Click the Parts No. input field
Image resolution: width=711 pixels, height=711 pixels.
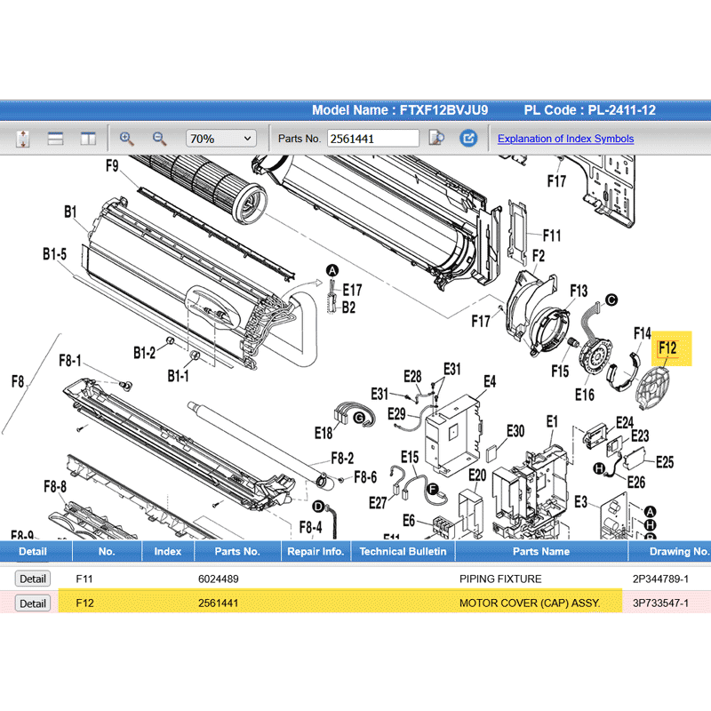372,139
